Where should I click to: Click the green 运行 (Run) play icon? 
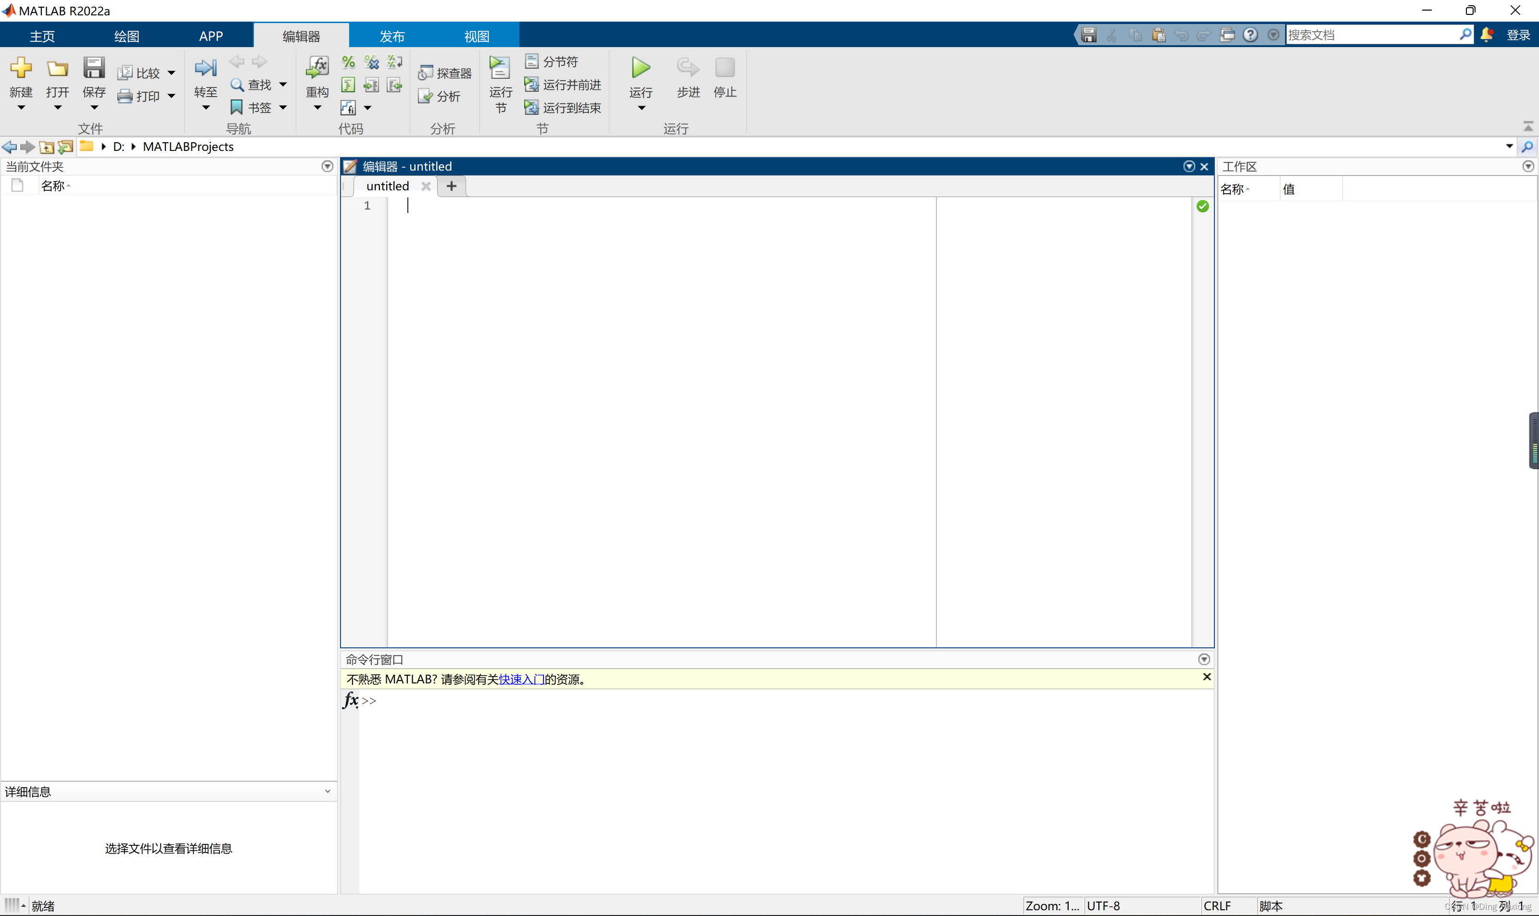(641, 67)
